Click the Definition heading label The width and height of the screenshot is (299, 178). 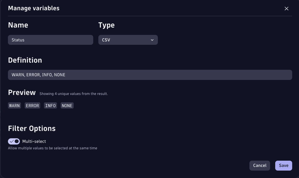(25, 60)
